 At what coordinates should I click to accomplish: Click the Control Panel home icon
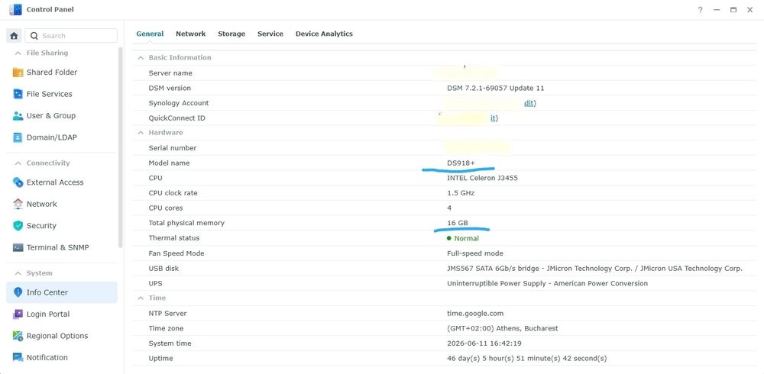coord(14,36)
